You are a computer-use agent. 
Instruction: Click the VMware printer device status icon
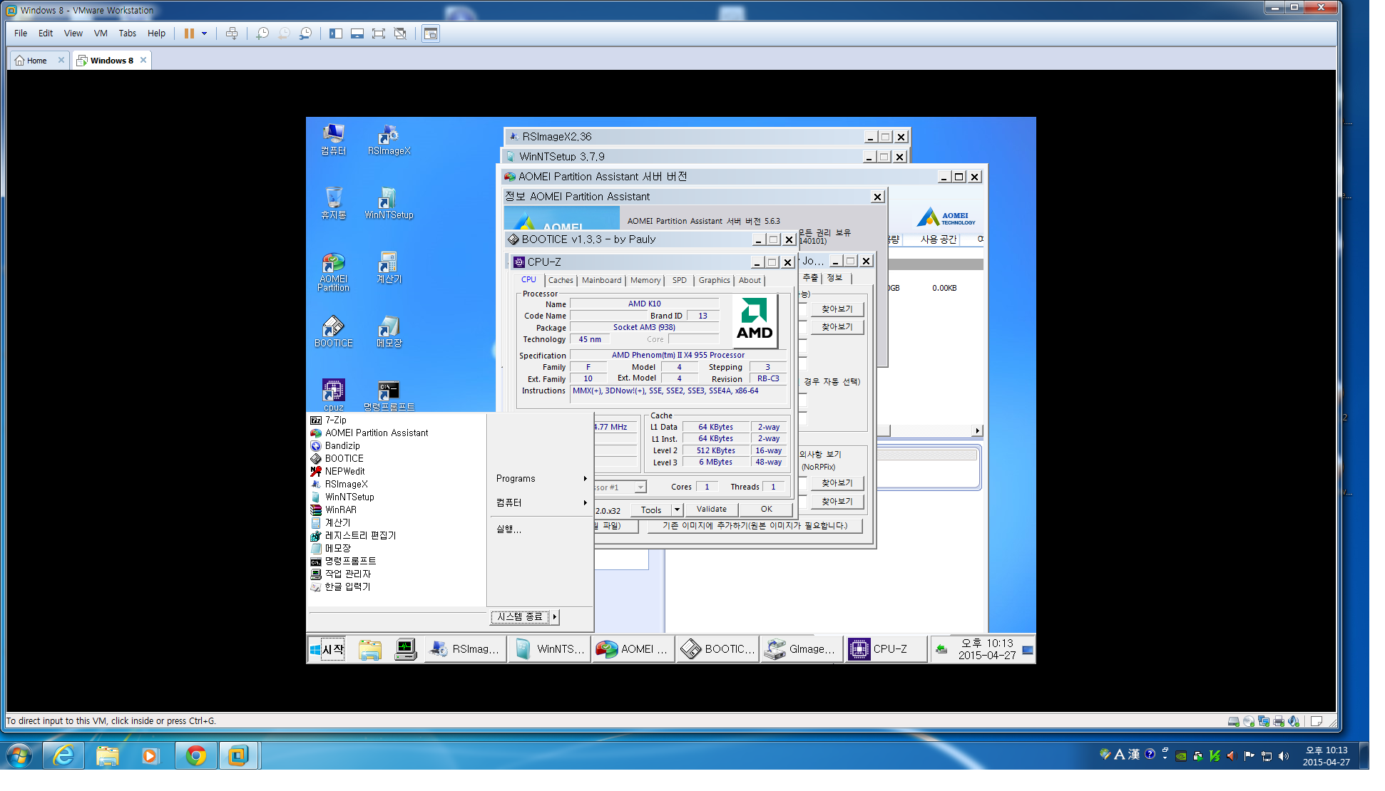point(1279,721)
